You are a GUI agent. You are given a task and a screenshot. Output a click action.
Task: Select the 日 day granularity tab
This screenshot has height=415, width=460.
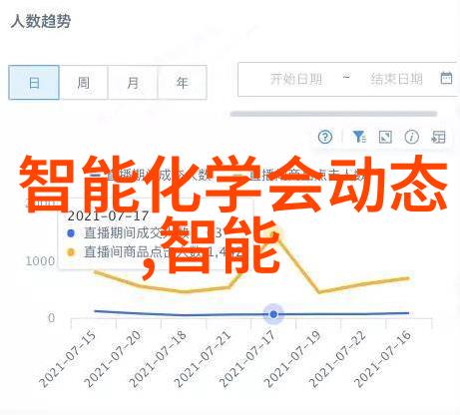34,83
